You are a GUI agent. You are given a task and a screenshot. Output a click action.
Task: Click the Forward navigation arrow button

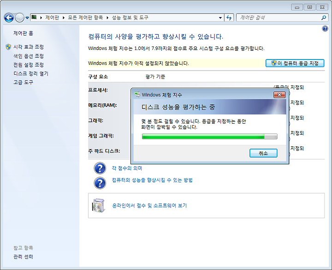(x=19, y=18)
